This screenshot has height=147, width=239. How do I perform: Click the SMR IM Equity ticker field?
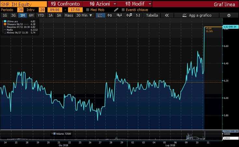pos(23,4)
